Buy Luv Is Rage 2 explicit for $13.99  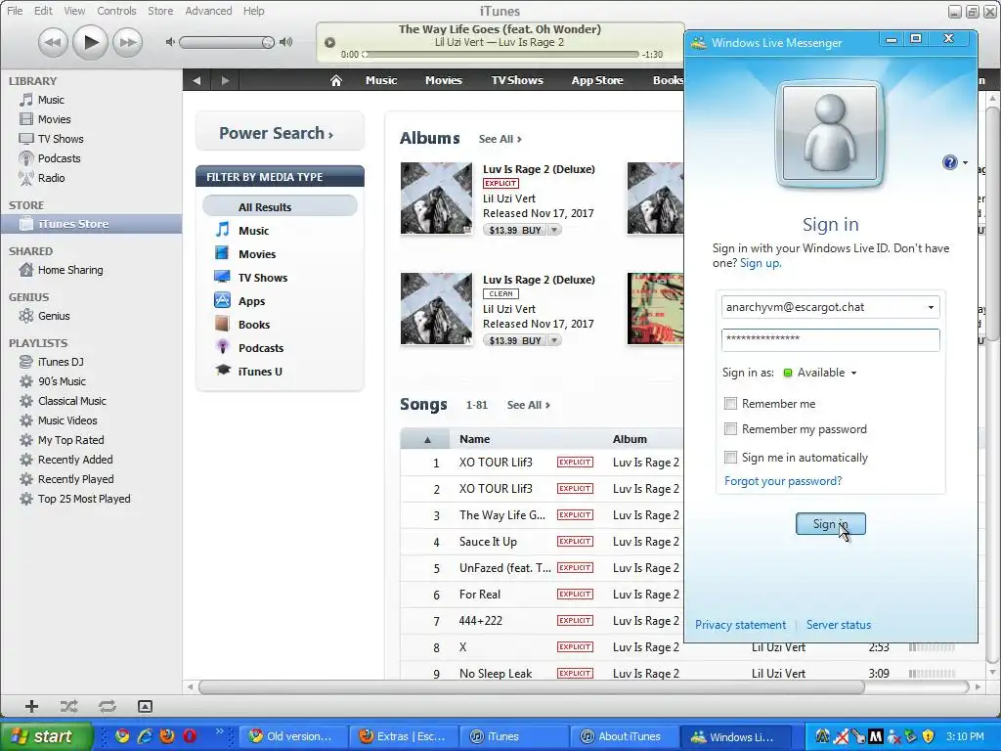pos(514,231)
